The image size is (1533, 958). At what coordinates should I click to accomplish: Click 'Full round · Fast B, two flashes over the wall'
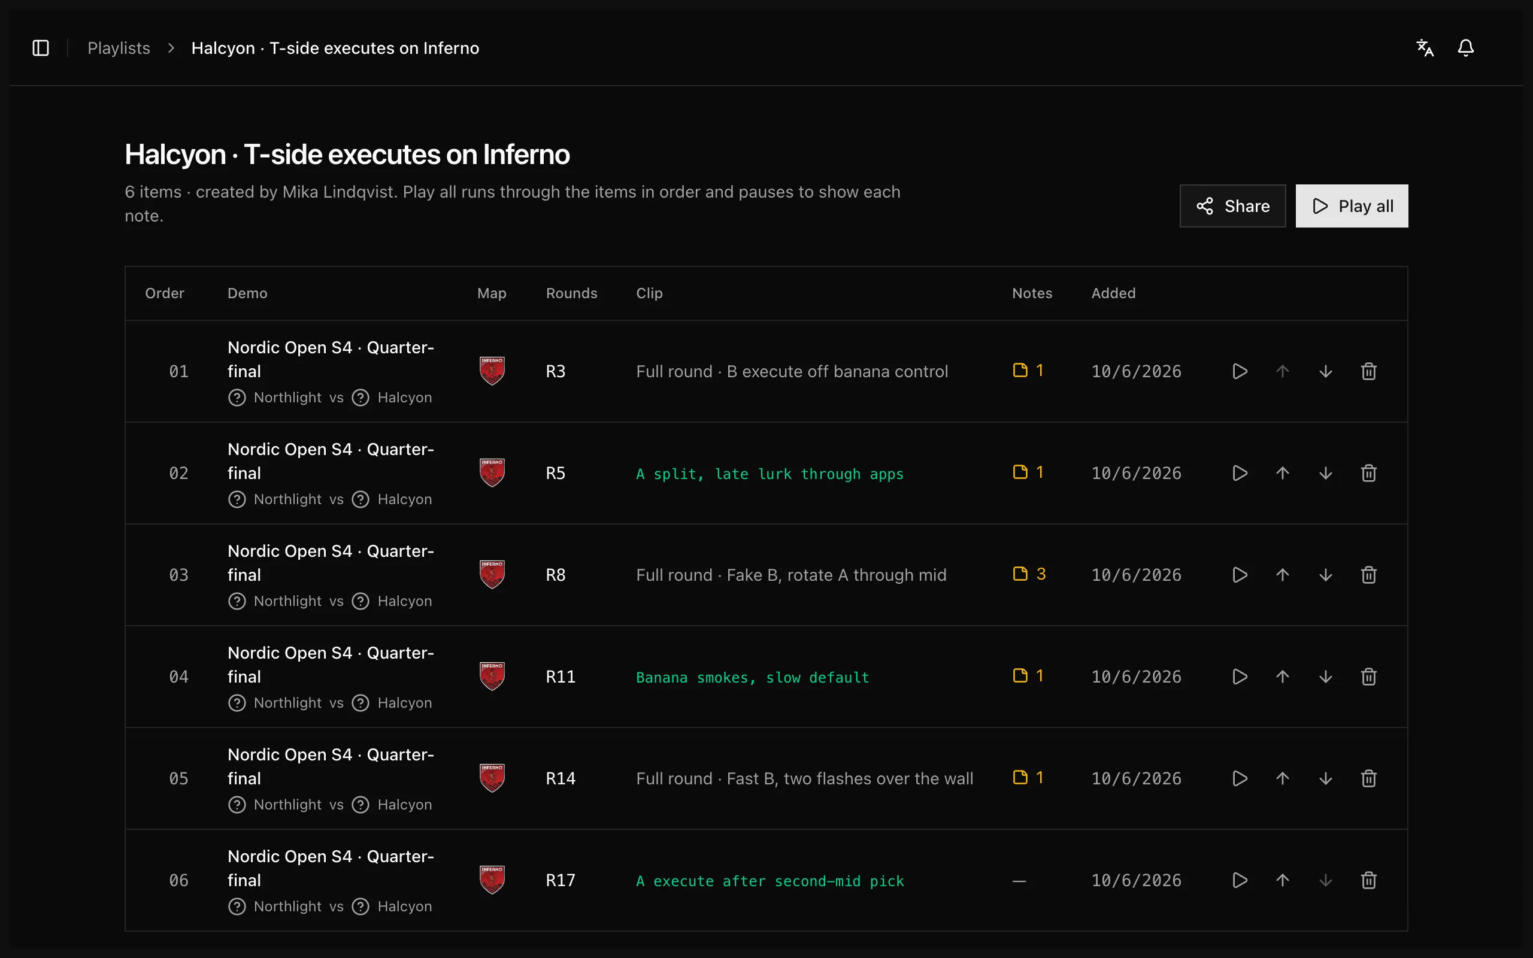[804, 779]
